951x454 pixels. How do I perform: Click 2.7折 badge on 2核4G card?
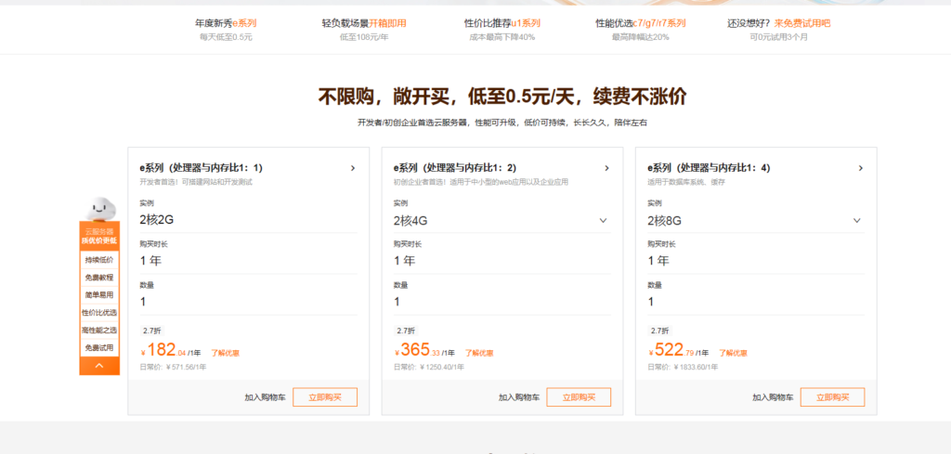[405, 331]
